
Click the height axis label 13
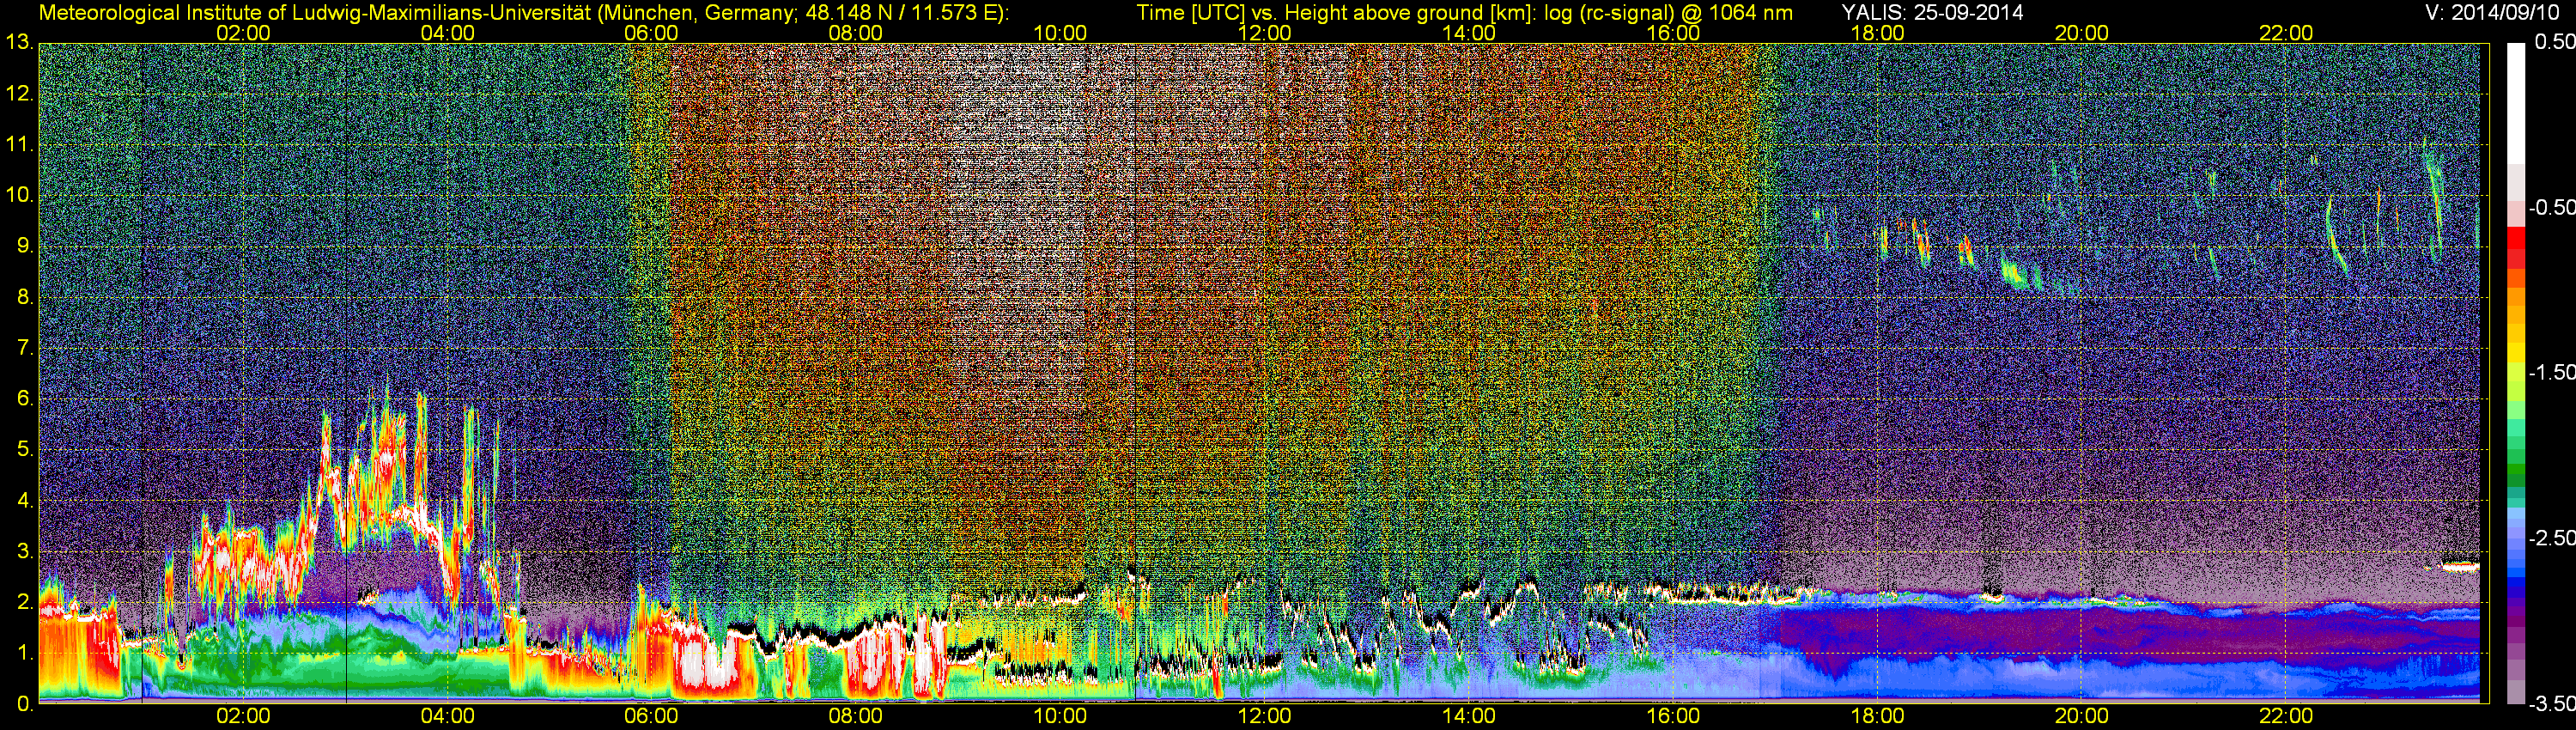pos(19,43)
